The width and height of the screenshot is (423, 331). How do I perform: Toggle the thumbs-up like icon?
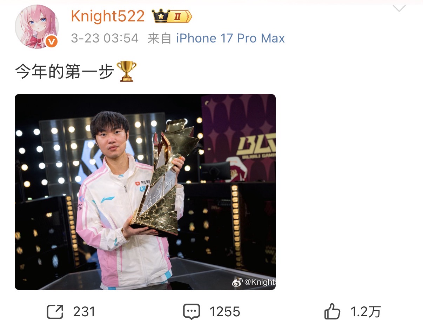(332, 311)
